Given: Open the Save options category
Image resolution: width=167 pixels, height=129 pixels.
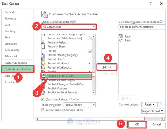Looking at the screenshot, I should pos(7,37).
